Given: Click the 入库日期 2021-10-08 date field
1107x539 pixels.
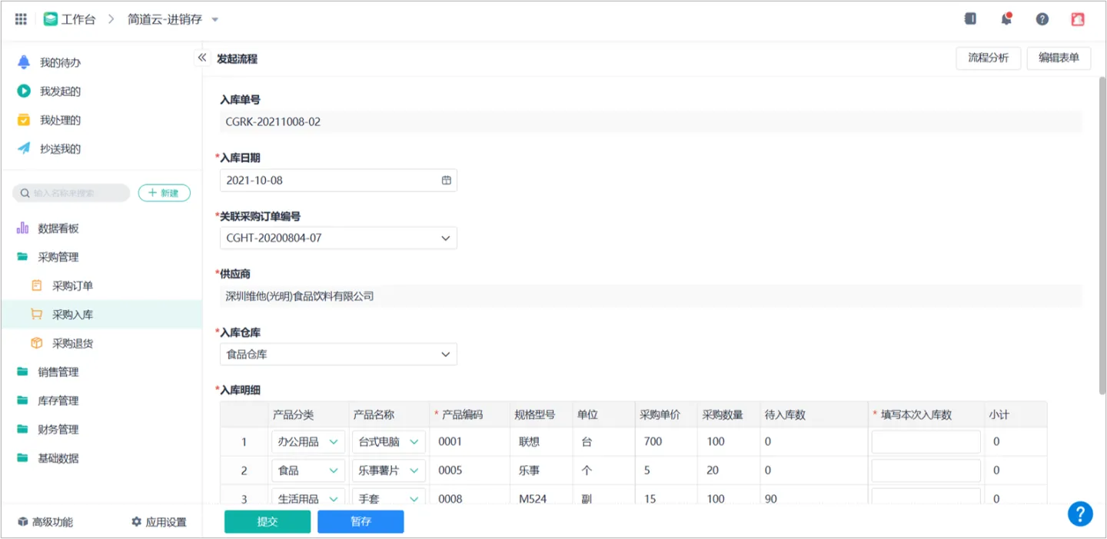Looking at the screenshot, I should (x=338, y=180).
